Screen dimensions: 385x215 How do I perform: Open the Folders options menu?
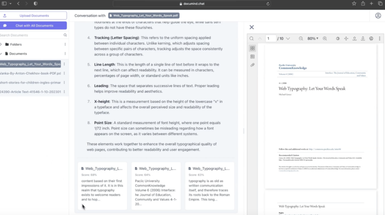pyautogui.click(x=65, y=44)
